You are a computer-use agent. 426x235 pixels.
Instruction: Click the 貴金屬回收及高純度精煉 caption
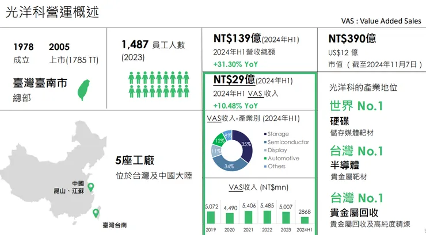(x=370, y=224)
